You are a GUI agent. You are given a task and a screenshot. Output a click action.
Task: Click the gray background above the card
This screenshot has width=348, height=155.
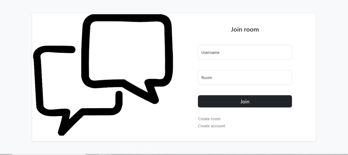click(x=174, y=6)
